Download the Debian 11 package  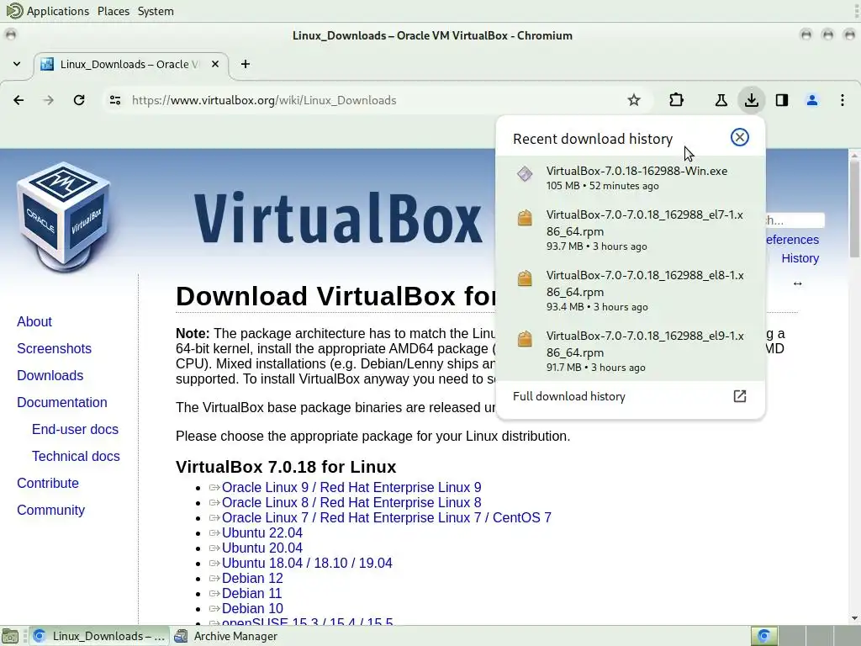(x=251, y=593)
